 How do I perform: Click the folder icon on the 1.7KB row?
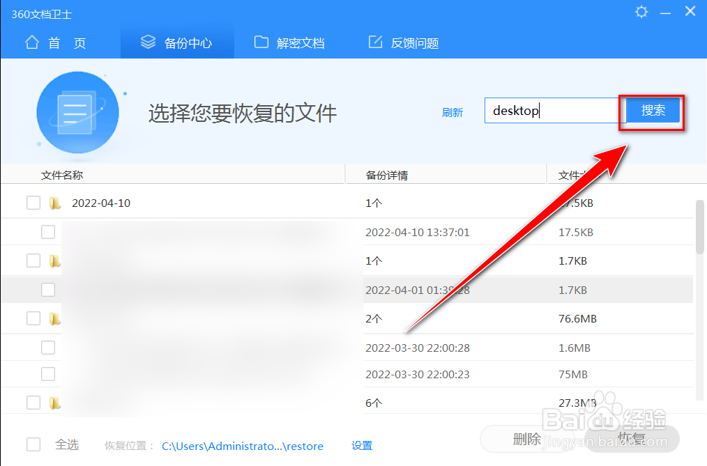click(x=56, y=261)
